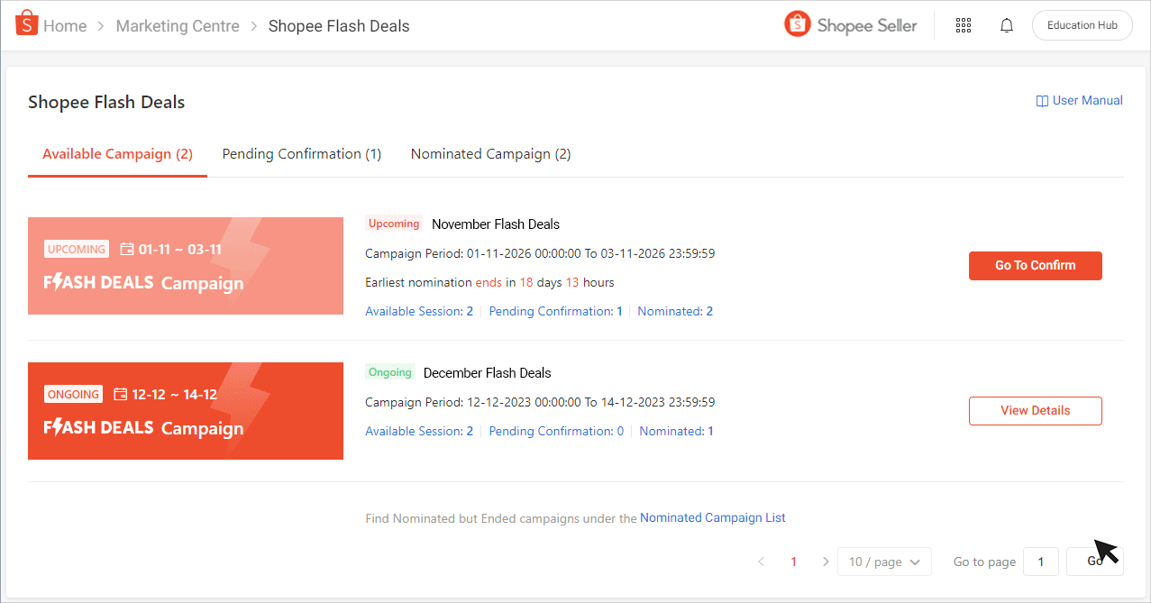The width and height of the screenshot is (1151, 603).
Task: Open the apps grid menu
Action: 963,24
